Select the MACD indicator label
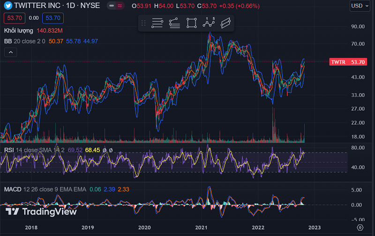The height and width of the screenshot is (236, 375). tap(13, 189)
